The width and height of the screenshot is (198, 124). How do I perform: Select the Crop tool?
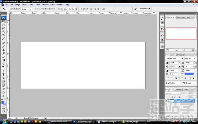point(3,35)
